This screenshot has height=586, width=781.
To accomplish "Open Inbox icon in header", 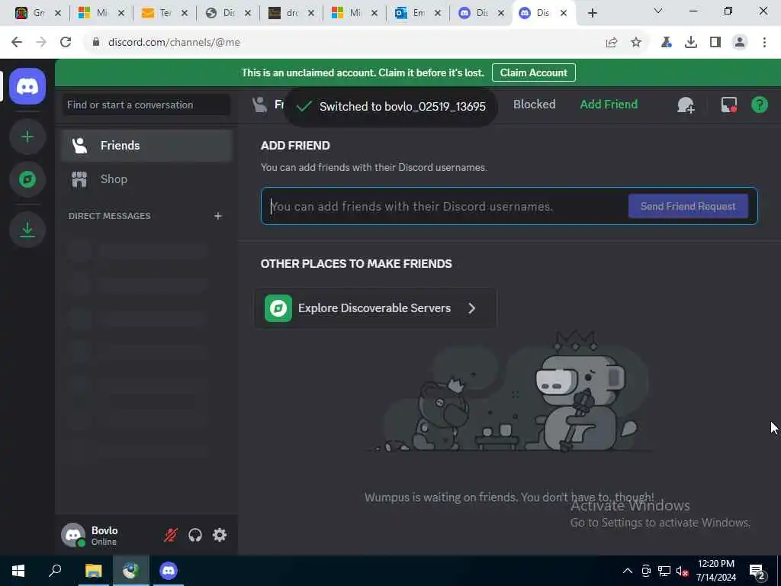I will coord(728,105).
